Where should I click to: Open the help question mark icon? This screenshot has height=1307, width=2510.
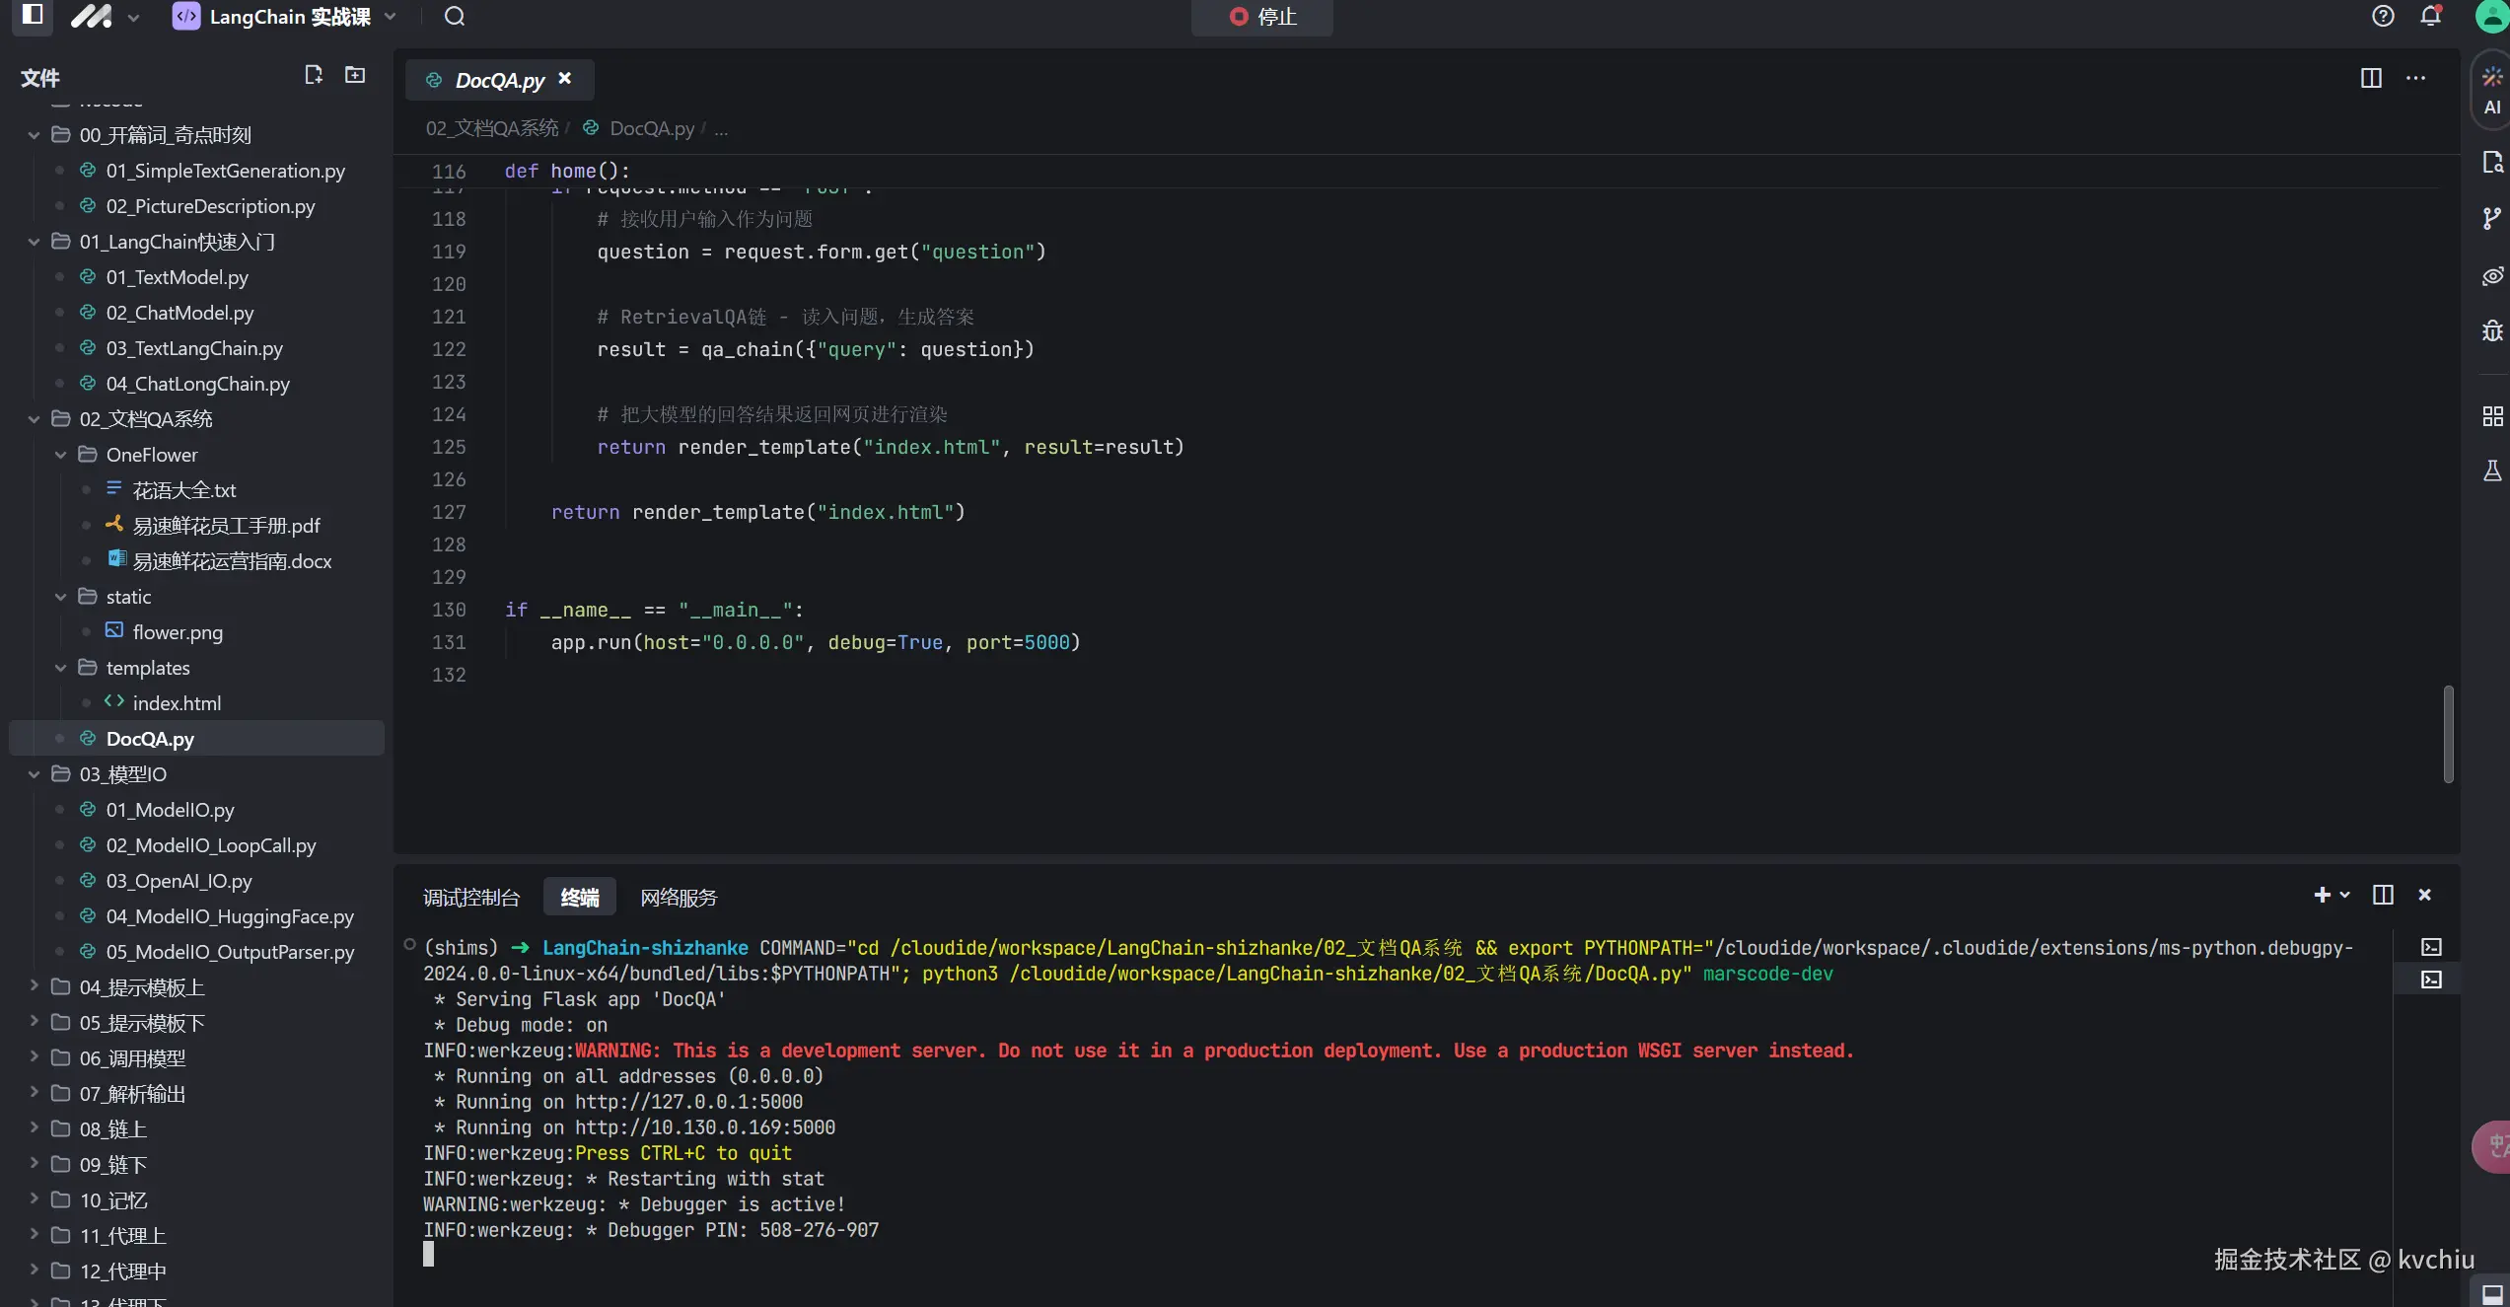[x=2383, y=17]
